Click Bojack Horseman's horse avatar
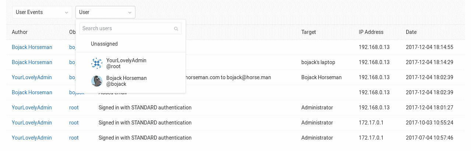 pos(97,81)
